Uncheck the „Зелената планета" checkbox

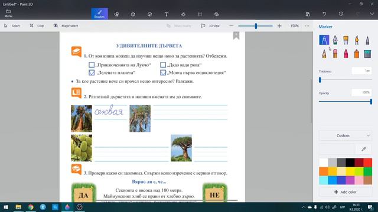(x=92, y=72)
